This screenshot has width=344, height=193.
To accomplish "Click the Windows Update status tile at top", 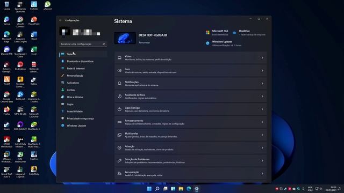I will (x=224, y=43).
